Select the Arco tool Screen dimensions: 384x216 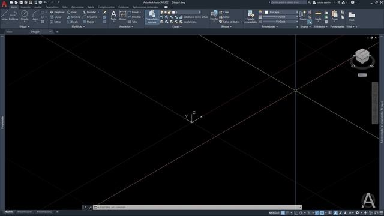point(35,15)
